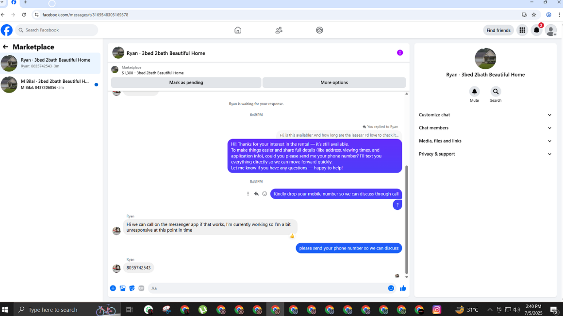563x316 pixels.
Task: Reply to the 'Kindly drop your mobile number' message
Action: coord(256,194)
